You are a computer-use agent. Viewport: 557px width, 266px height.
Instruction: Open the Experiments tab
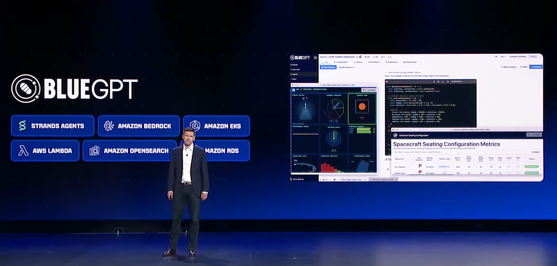[410, 62]
